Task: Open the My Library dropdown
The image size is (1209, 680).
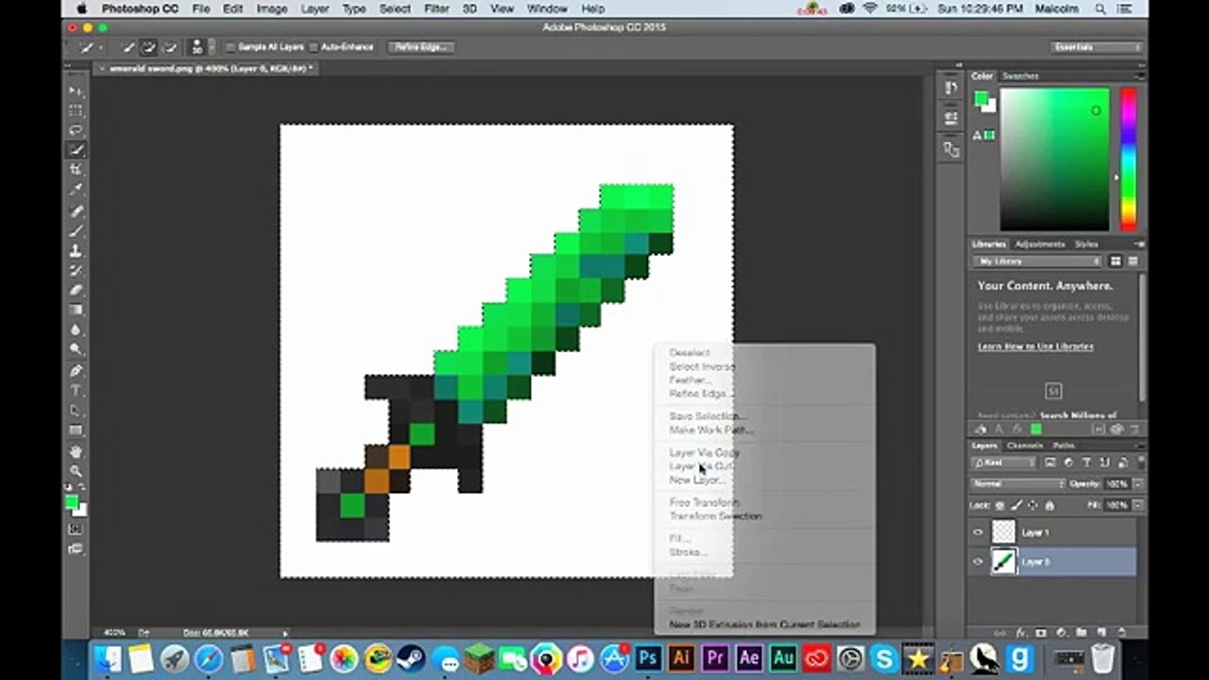Action: (x=1036, y=262)
